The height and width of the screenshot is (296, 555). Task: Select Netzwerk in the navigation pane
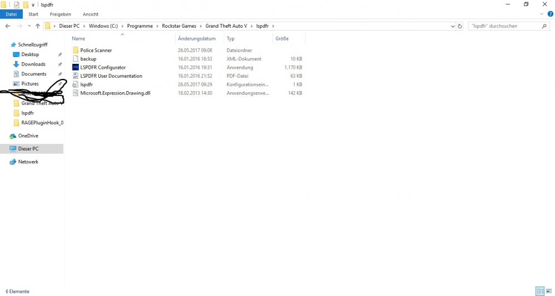click(28, 162)
